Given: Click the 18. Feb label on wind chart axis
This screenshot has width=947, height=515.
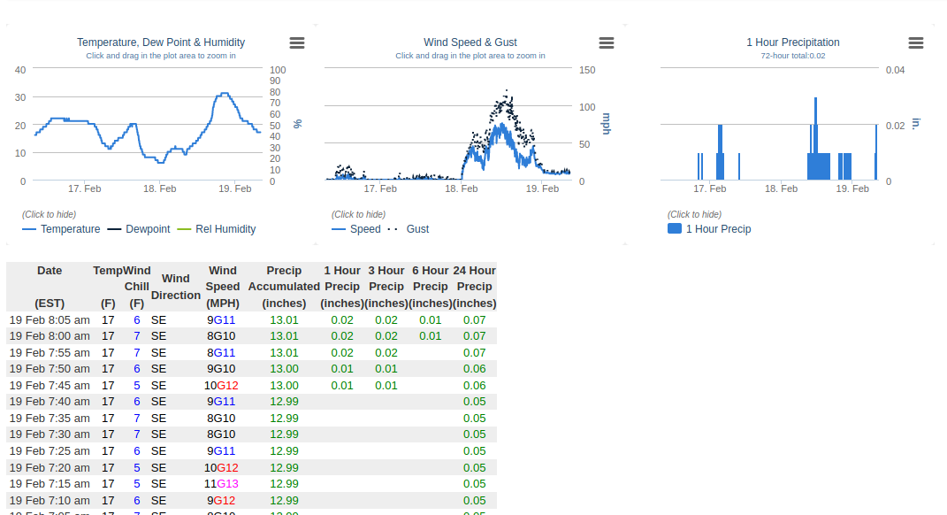Looking at the screenshot, I should coord(462,188).
